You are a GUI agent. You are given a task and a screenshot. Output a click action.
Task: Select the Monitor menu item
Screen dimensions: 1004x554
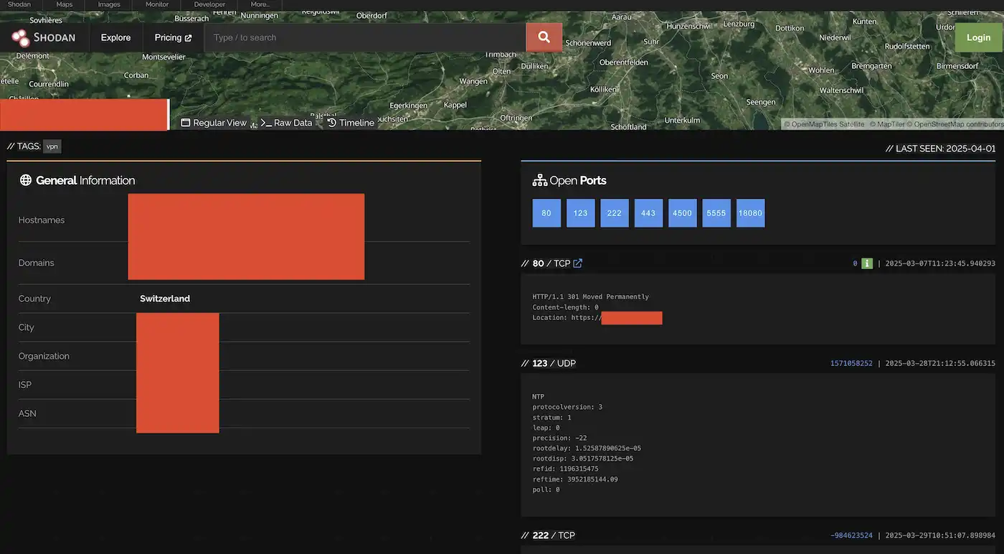(x=156, y=4)
